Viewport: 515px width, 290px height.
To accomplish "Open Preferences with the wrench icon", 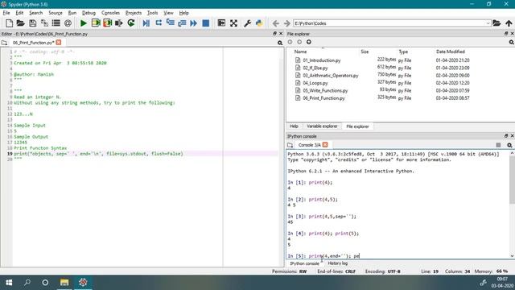I will pos(247,23).
